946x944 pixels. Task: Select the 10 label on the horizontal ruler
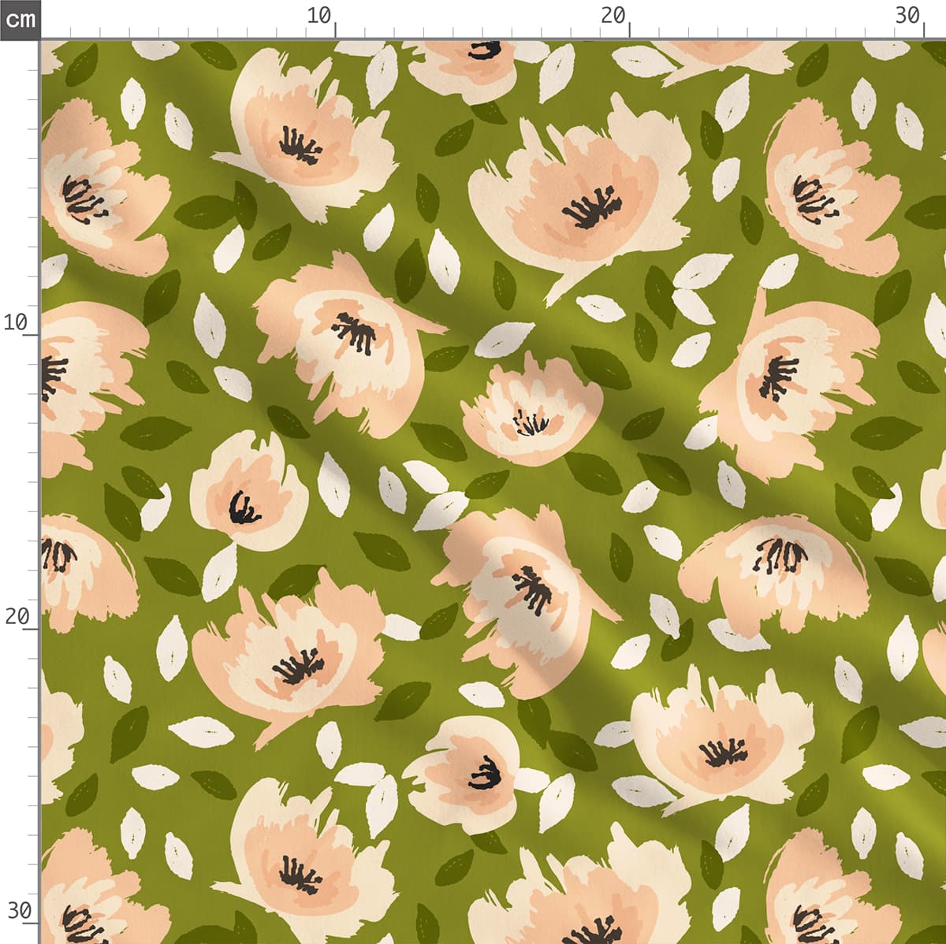pos(319,15)
